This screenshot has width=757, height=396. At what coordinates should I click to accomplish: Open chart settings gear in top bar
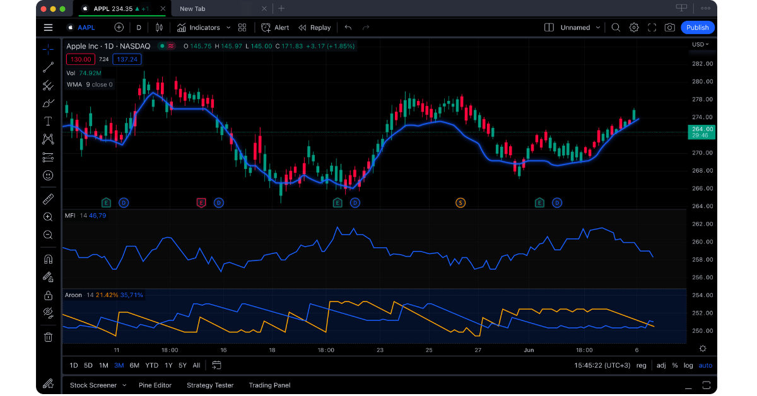[634, 28]
